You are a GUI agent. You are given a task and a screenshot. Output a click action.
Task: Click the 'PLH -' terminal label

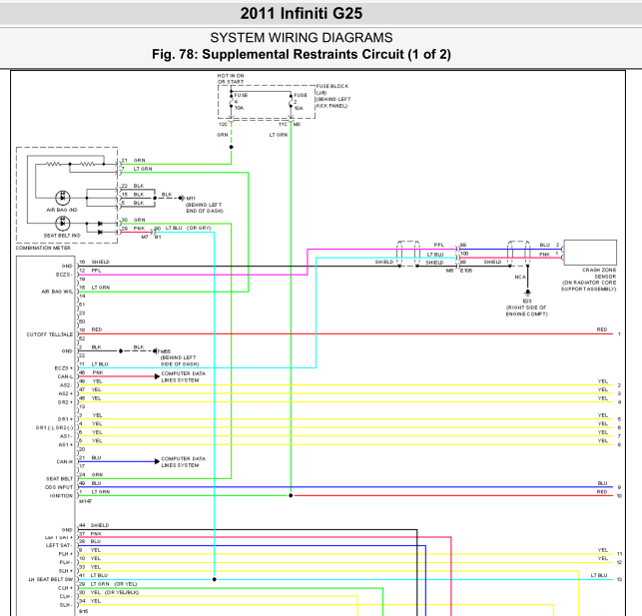coord(66,562)
